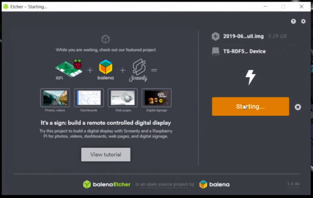Open Etcher settings gear icon
The image size is (313, 198).
[x=303, y=22]
